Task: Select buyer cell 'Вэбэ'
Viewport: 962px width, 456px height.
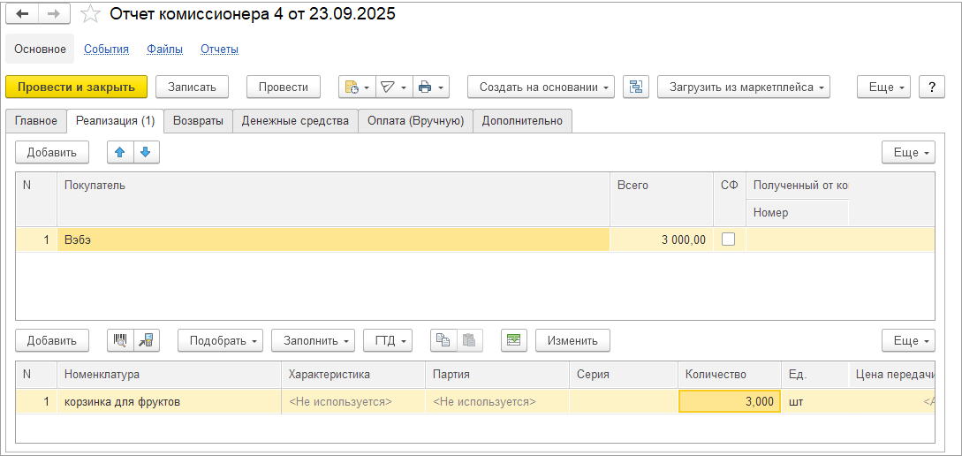Action: tap(333, 239)
